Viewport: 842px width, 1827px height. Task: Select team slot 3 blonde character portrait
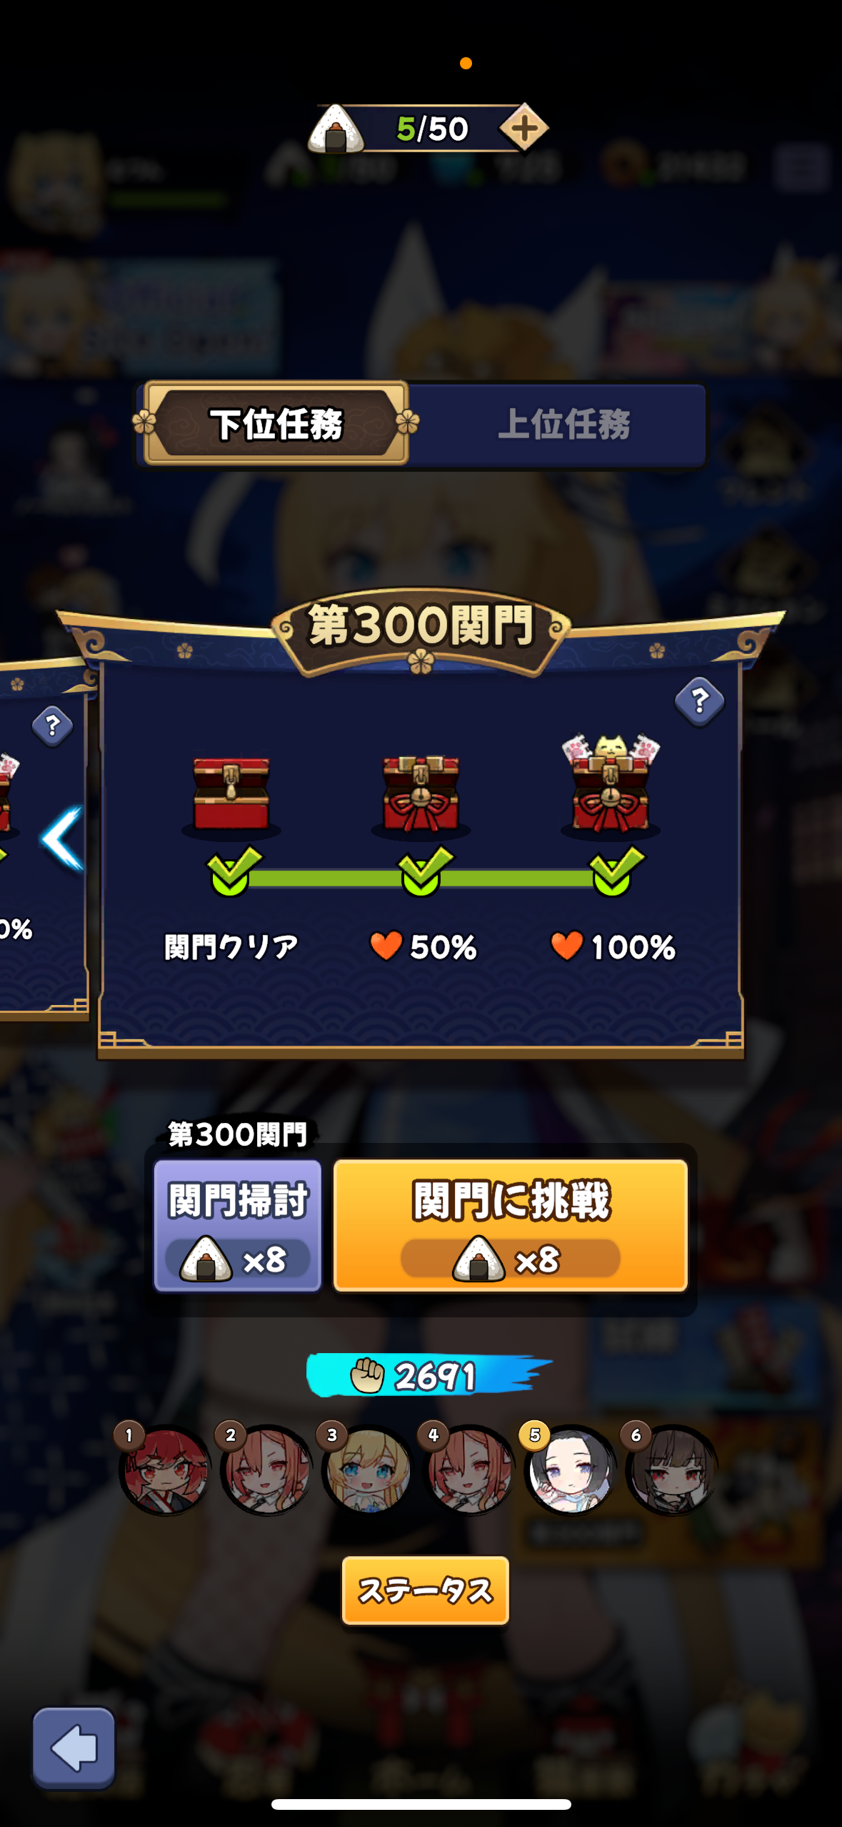pyautogui.click(x=366, y=1469)
